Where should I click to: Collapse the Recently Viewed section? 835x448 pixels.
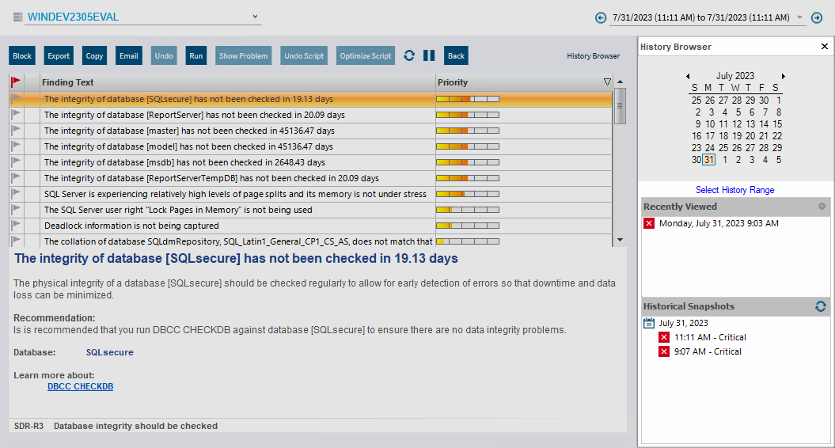tap(822, 207)
